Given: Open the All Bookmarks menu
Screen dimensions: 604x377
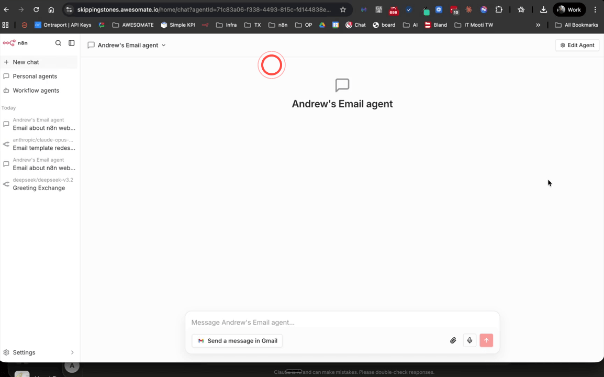Looking at the screenshot, I should tap(576, 25).
